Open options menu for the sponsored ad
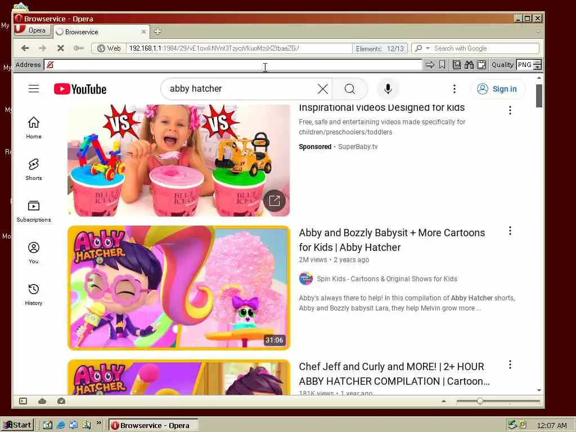The height and width of the screenshot is (432, 576). pyautogui.click(x=510, y=110)
